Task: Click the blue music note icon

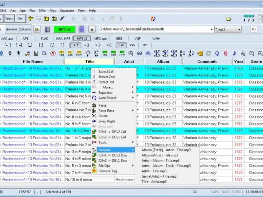Action: [x=234, y=54]
